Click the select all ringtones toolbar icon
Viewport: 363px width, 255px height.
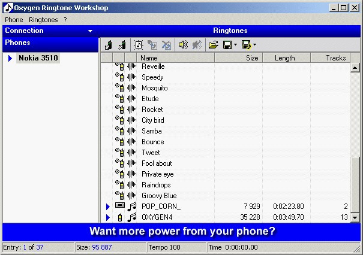point(139,45)
